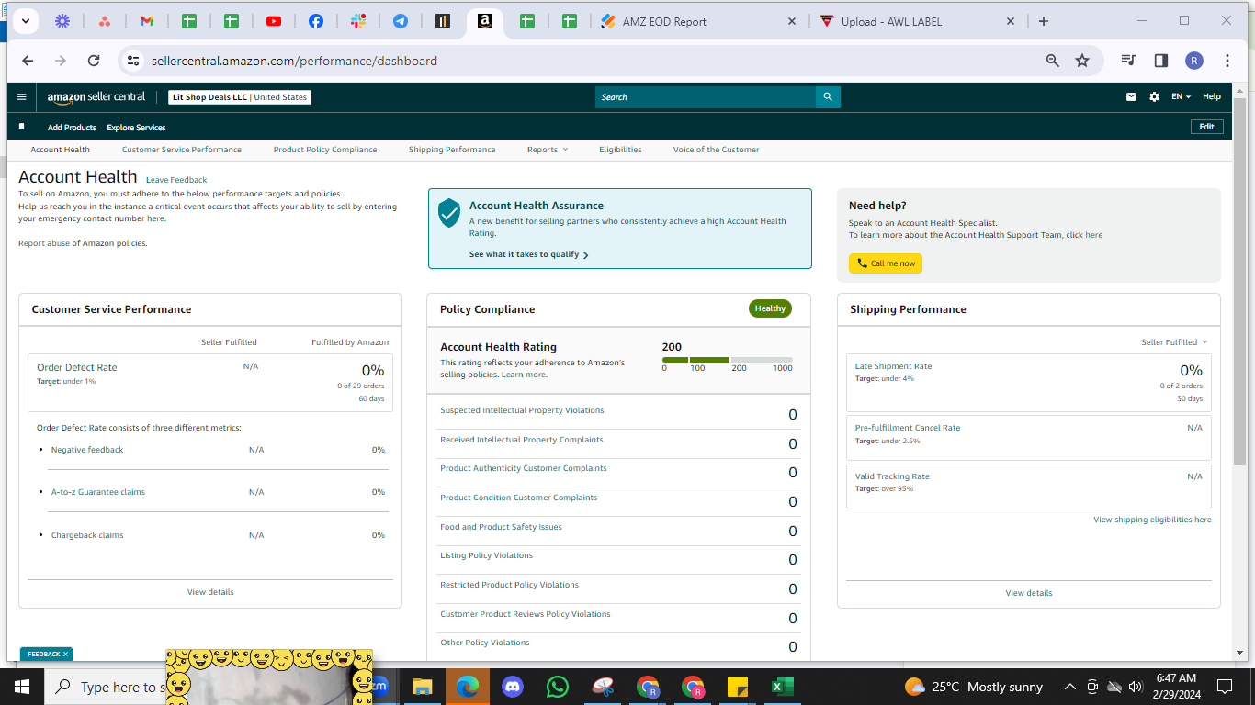Open the Lit Shop Deals LLC account switcher
This screenshot has width=1255, height=705.
(x=240, y=97)
